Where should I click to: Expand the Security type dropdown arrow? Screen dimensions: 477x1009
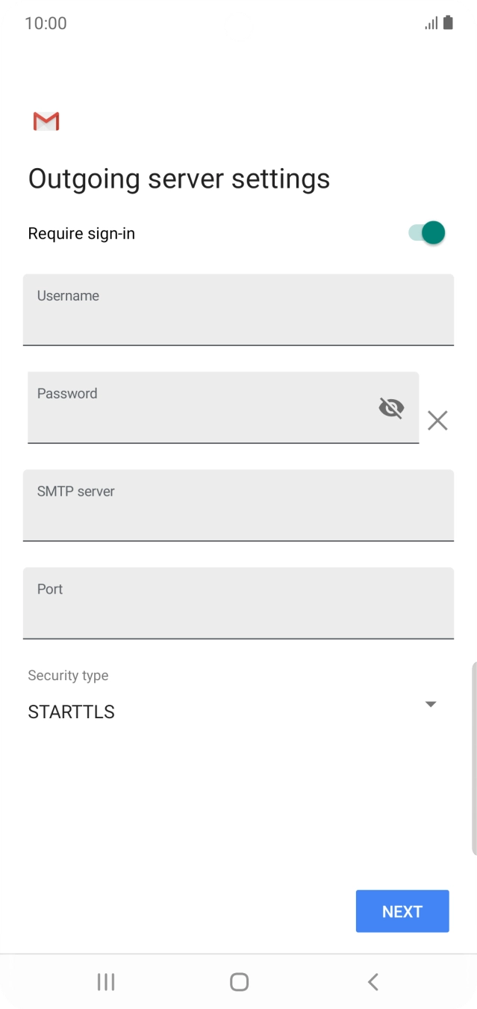[430, 704]
